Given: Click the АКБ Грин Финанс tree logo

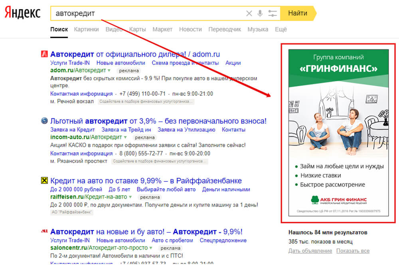Looking at the screenshot, I should pos(315,200).
